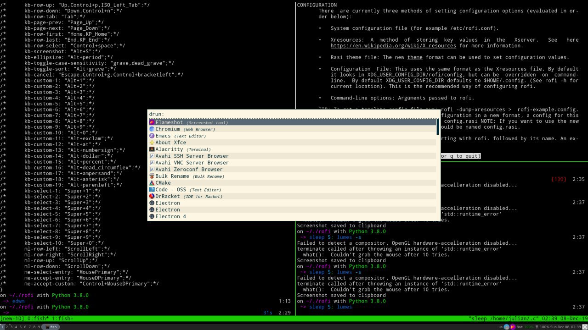Click the Flameshot icon in rofi list

(152, 122)
